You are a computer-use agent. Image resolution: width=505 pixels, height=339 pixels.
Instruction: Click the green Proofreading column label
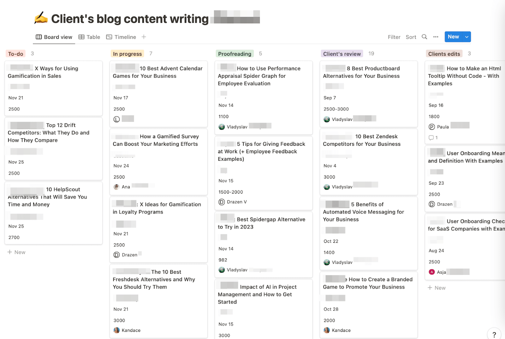pos(235,54)
